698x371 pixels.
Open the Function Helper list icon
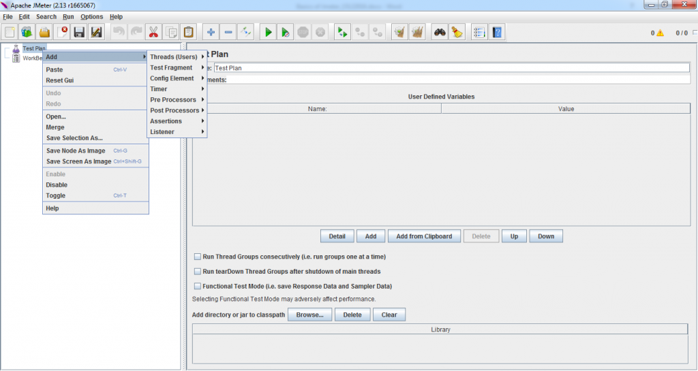tap(479, 33)
